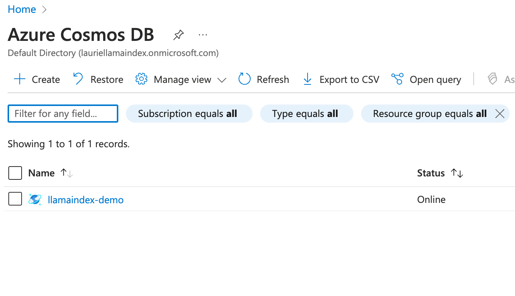This screenshot has height=296, width=515.
Task: Click the Create button label
Action: [x=46, y=79]
